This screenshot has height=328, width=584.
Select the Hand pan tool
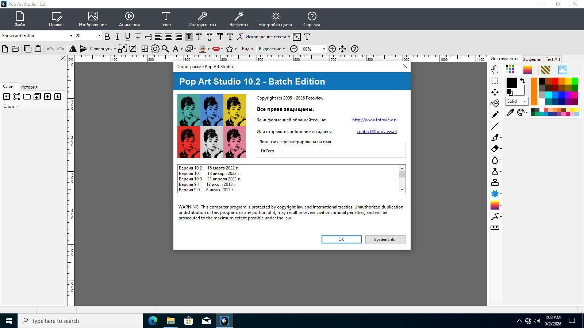495,69
